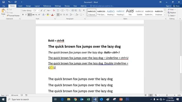Toggle Italic formatting button
Screen dimensions: 182x102
click(26, 14)
